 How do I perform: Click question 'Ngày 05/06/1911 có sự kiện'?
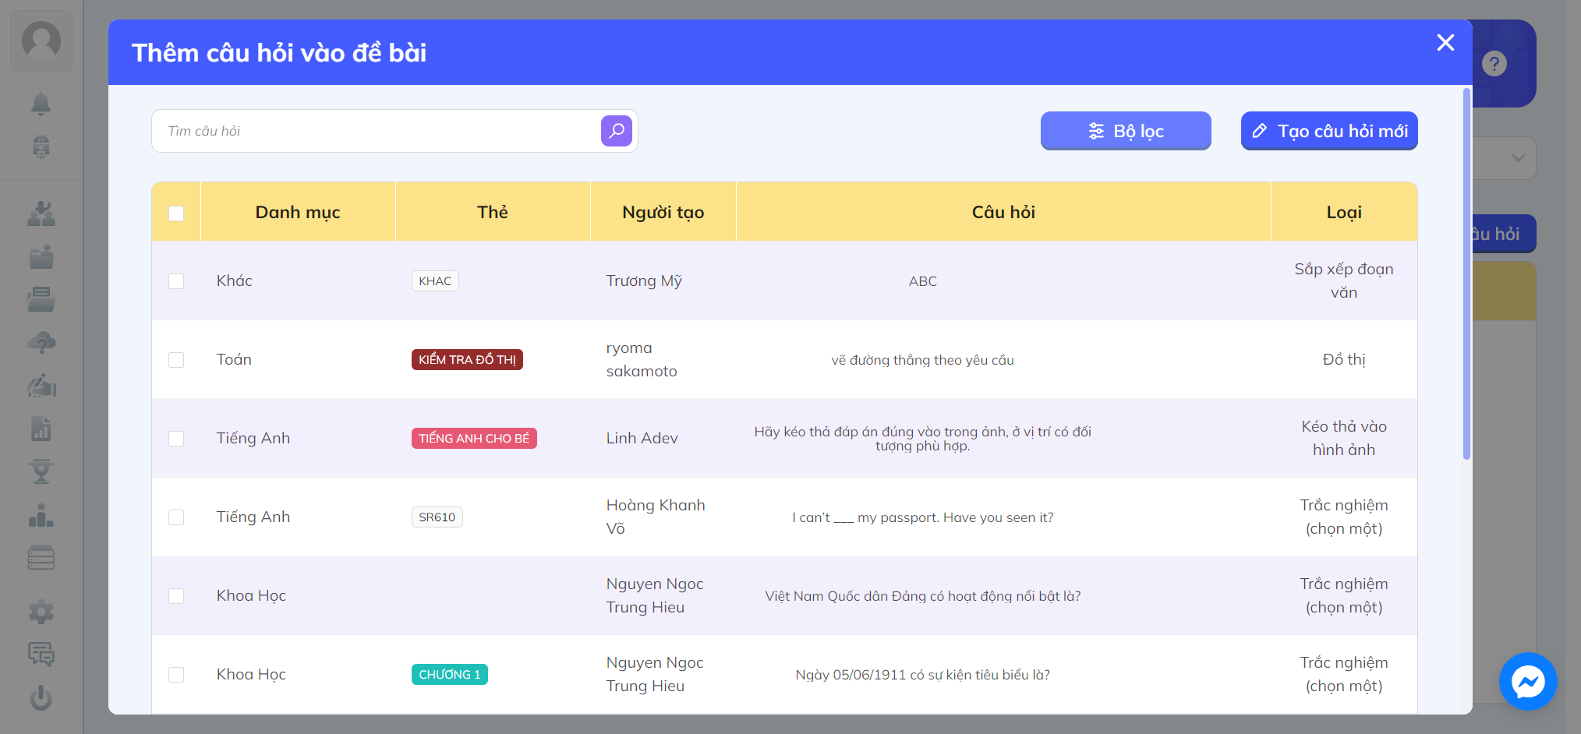pyautogui.click(x=922, y=675)
